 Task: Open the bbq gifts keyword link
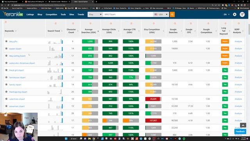point(13,42)
